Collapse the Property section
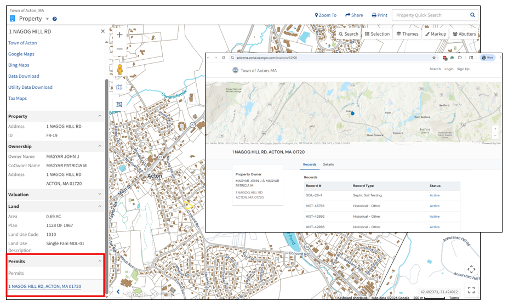 [99, 116]
